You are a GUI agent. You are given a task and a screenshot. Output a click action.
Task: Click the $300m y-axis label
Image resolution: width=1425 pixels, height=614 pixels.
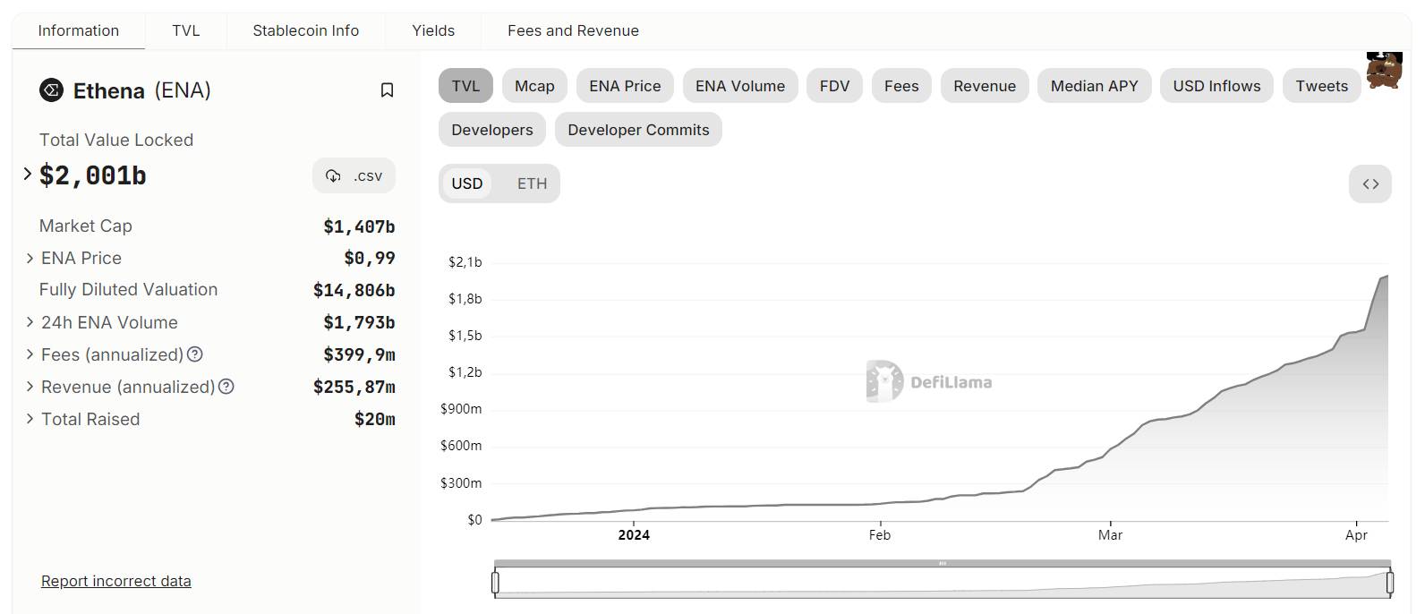pos(461,483)
